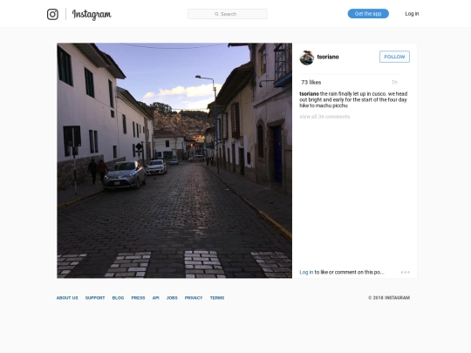Image resolution: width=471 pixels, height=353 pixels.
Task: Open the three-dot more options menu
Action: pyautogui.click(x=405, y=272)
